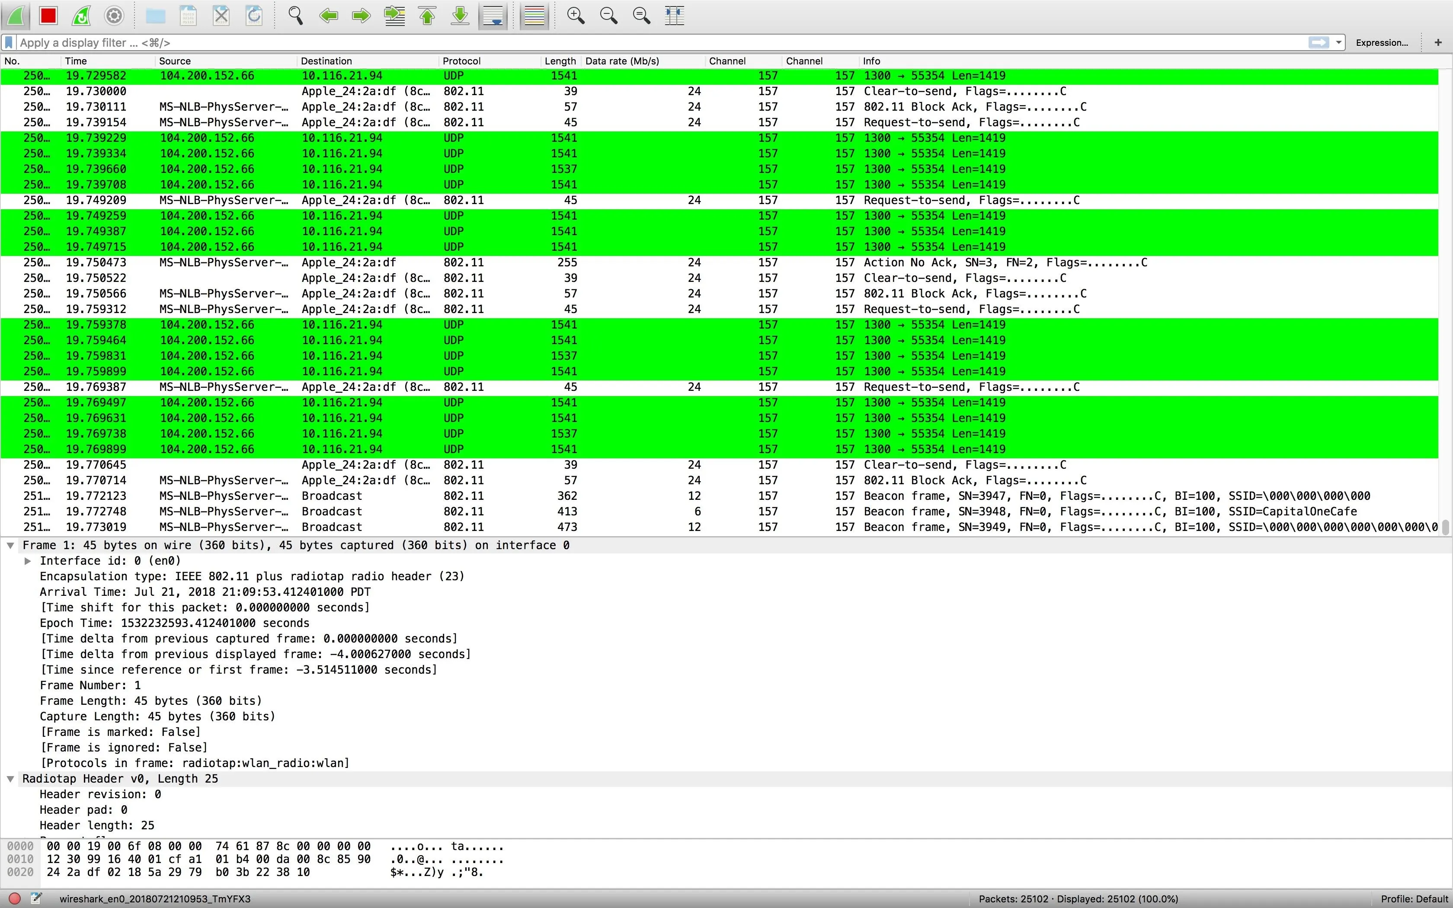Click hex dump row at offset 0010
The image size is (1453, 908).
[x=255, y=860]
